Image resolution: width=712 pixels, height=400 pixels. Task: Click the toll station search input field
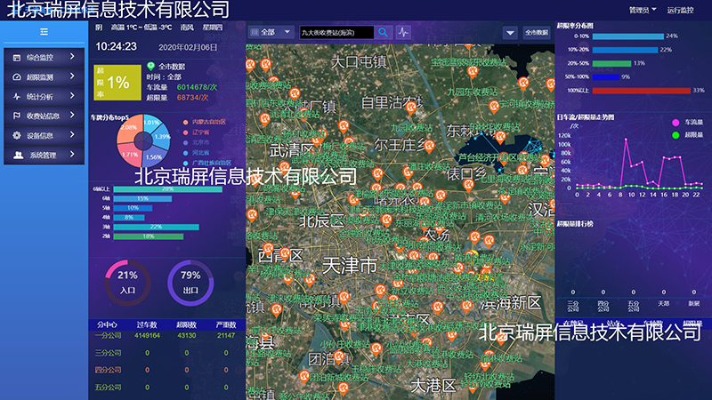pyautogui.click(x=336, y=32)
